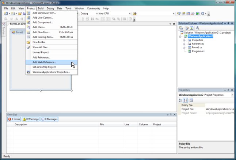
Task: Sort Error List by Project column
Action: click(x=164, y=125)
